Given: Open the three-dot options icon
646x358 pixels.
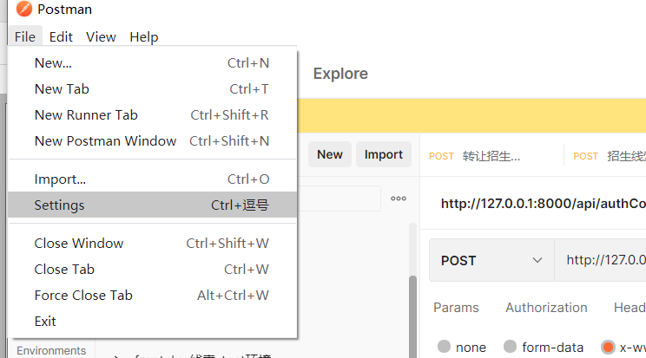Looking at the screenshot, I should coord(399,199).
